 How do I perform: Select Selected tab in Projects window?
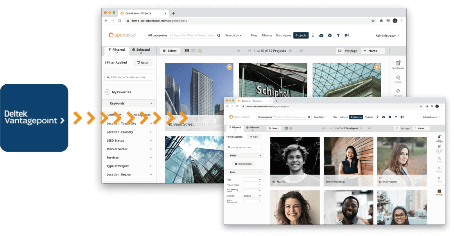pos(141,51)
